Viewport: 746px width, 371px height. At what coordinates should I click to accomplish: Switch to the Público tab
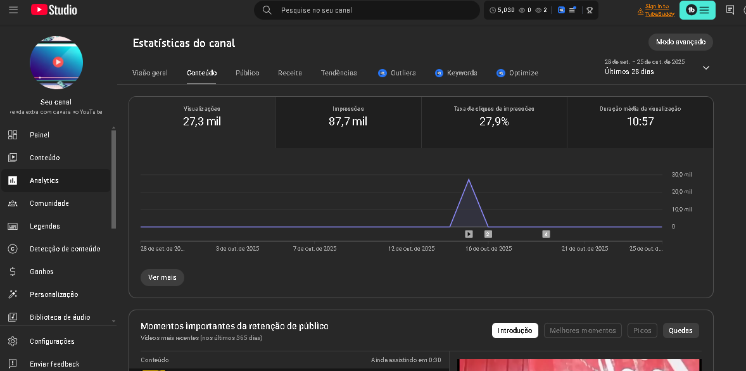pyautogui.click(x=247, y=73)
